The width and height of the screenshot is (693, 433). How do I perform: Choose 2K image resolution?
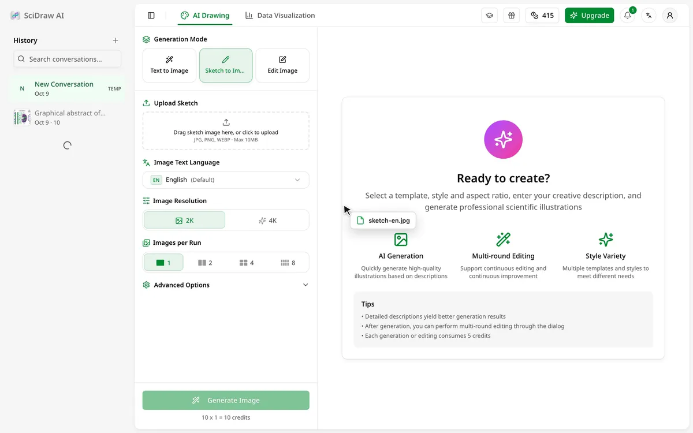click(x=185, y=221)
